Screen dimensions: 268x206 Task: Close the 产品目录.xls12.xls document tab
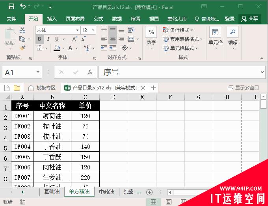click(x=143, y=88)
